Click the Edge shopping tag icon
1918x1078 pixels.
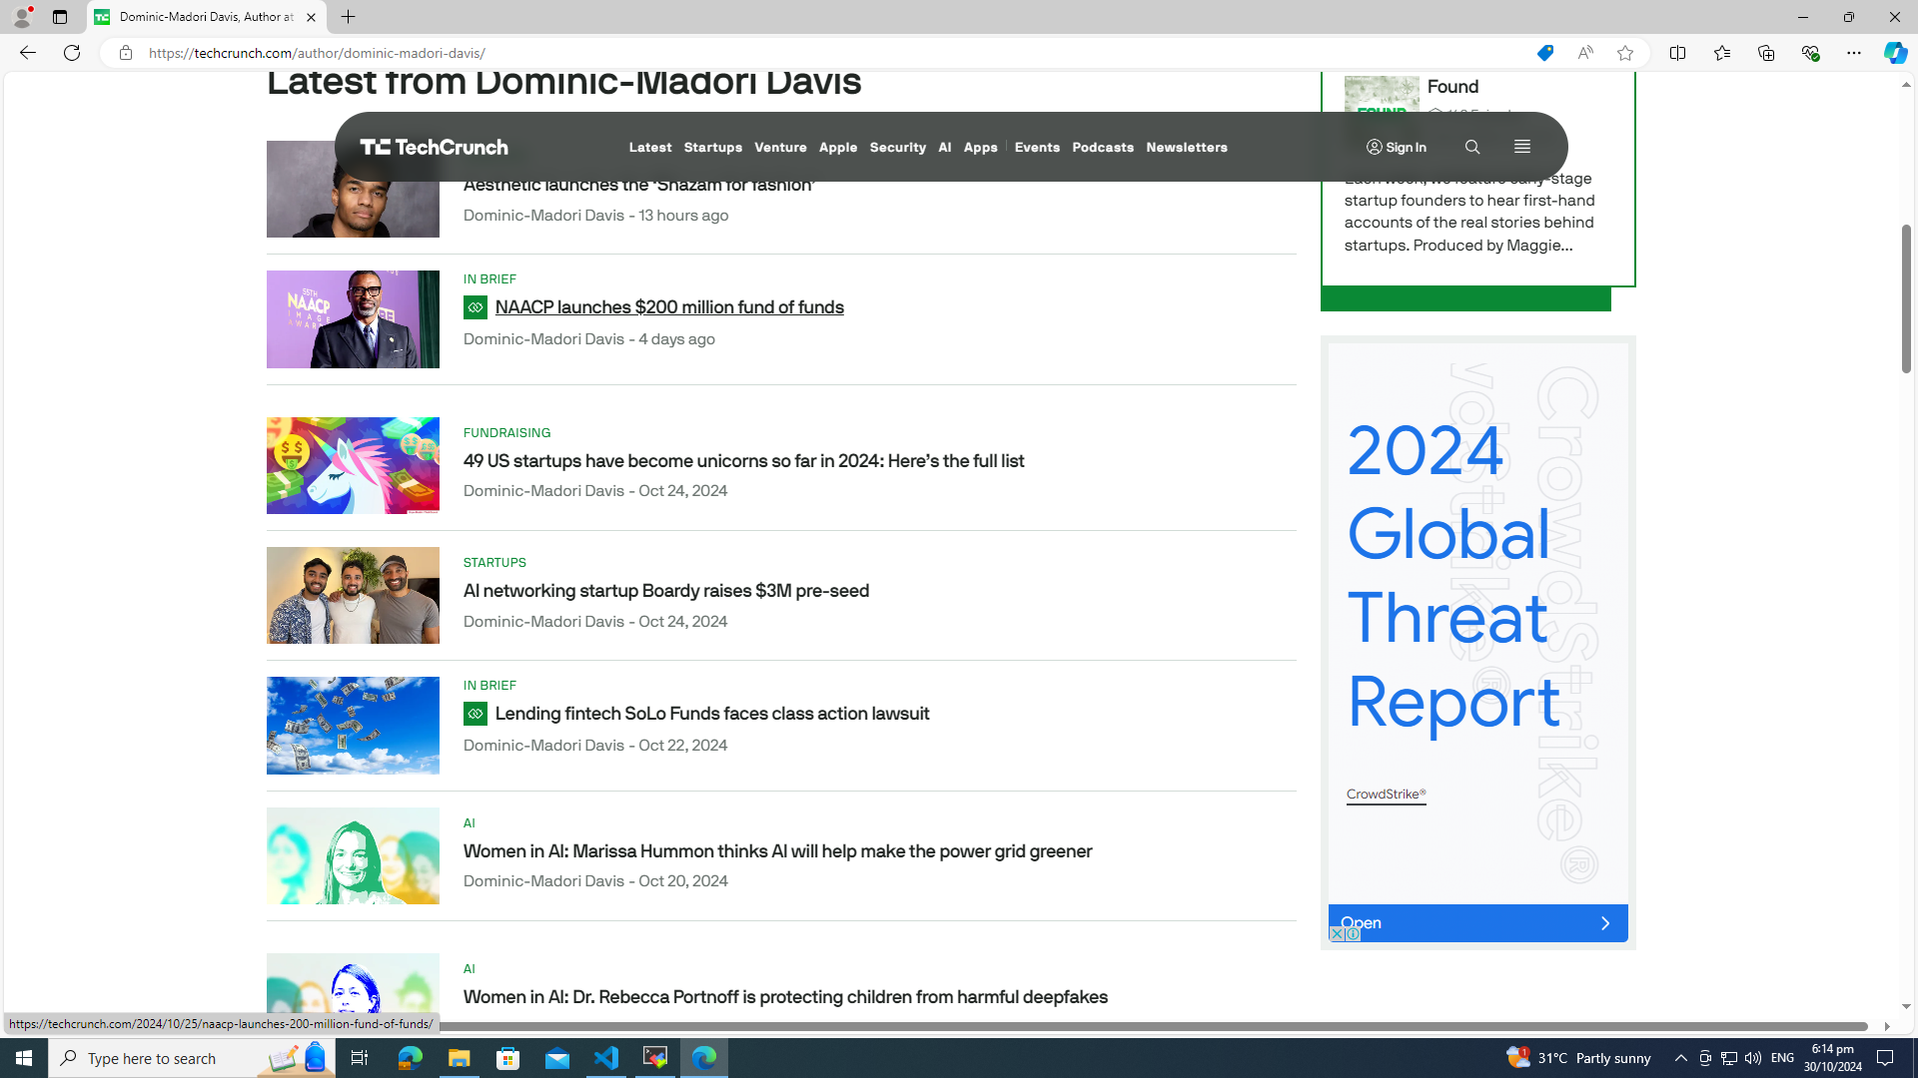(x=1544, y=53)
